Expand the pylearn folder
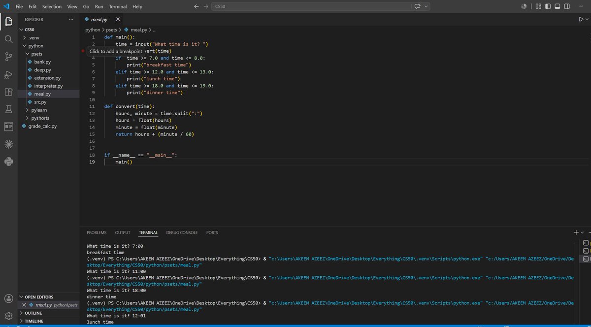The width and height of the screenshot is (591, 327). [38, 110]
